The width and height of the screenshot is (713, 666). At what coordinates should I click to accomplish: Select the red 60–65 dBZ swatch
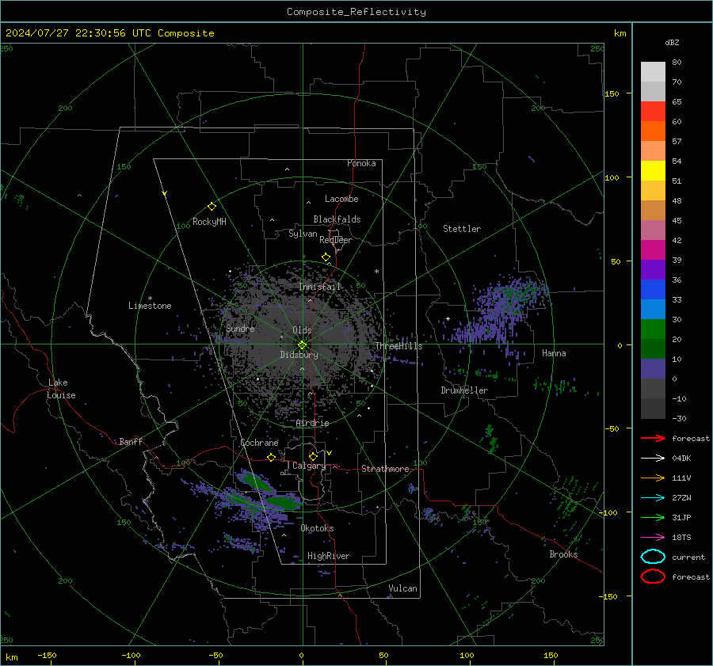click(653, 111)
